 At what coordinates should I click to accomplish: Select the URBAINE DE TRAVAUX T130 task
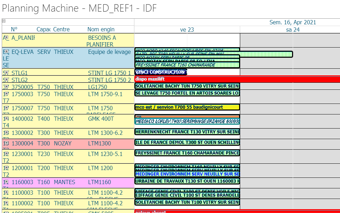(187, 181)
